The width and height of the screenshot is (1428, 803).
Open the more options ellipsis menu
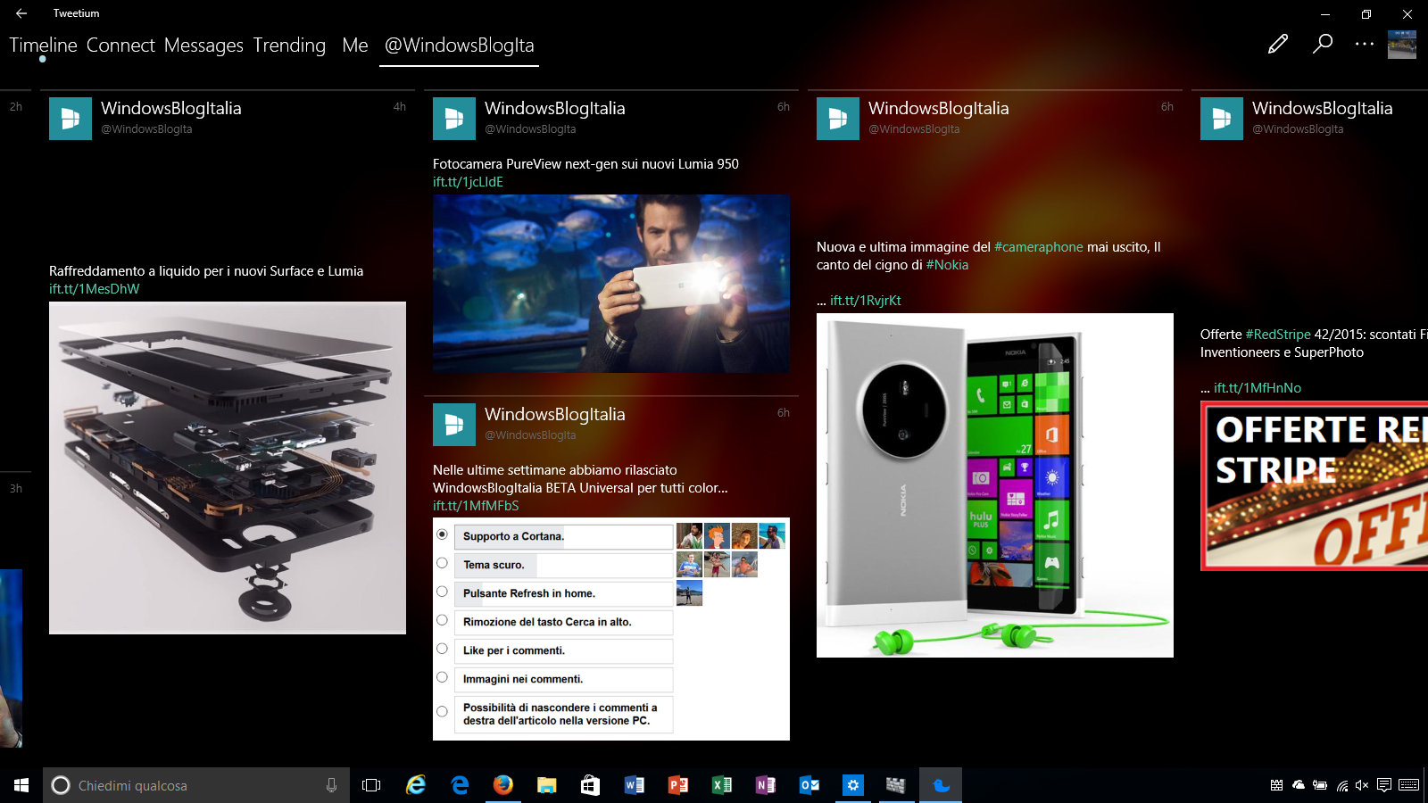(x=1365, y=44)
